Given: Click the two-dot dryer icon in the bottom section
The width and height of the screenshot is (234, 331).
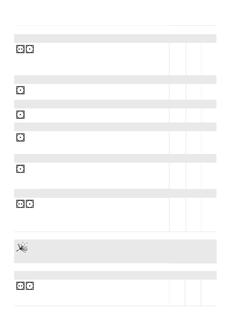Looking at the screenshot, I should pos(20,286).
